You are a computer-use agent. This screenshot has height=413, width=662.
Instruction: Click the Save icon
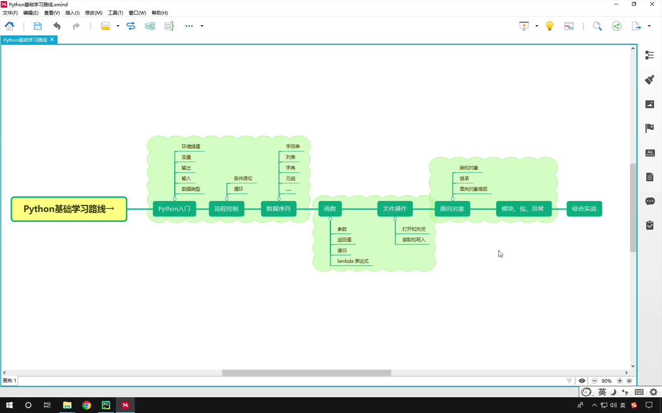[37, 26]
